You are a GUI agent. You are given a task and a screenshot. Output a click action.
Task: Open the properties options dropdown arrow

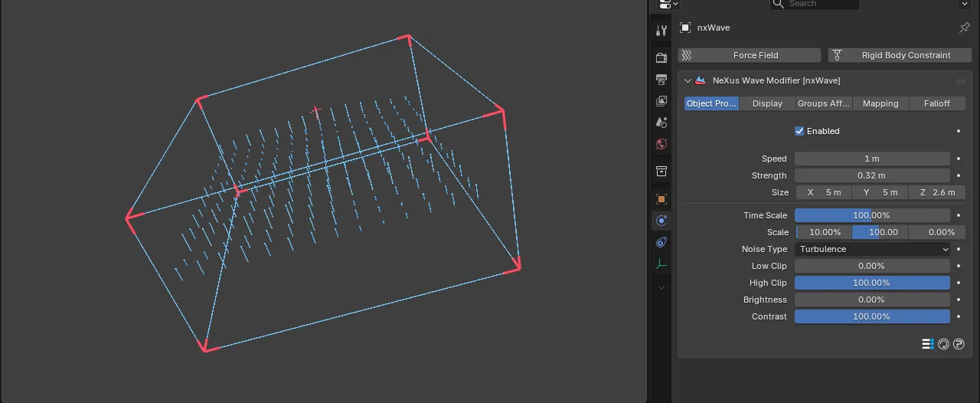[964, 4]
